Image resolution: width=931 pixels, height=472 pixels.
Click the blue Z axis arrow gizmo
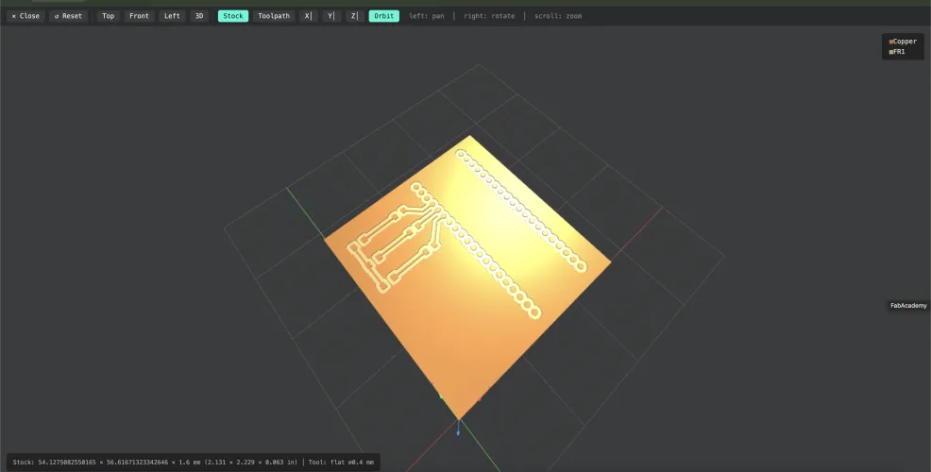458,429
